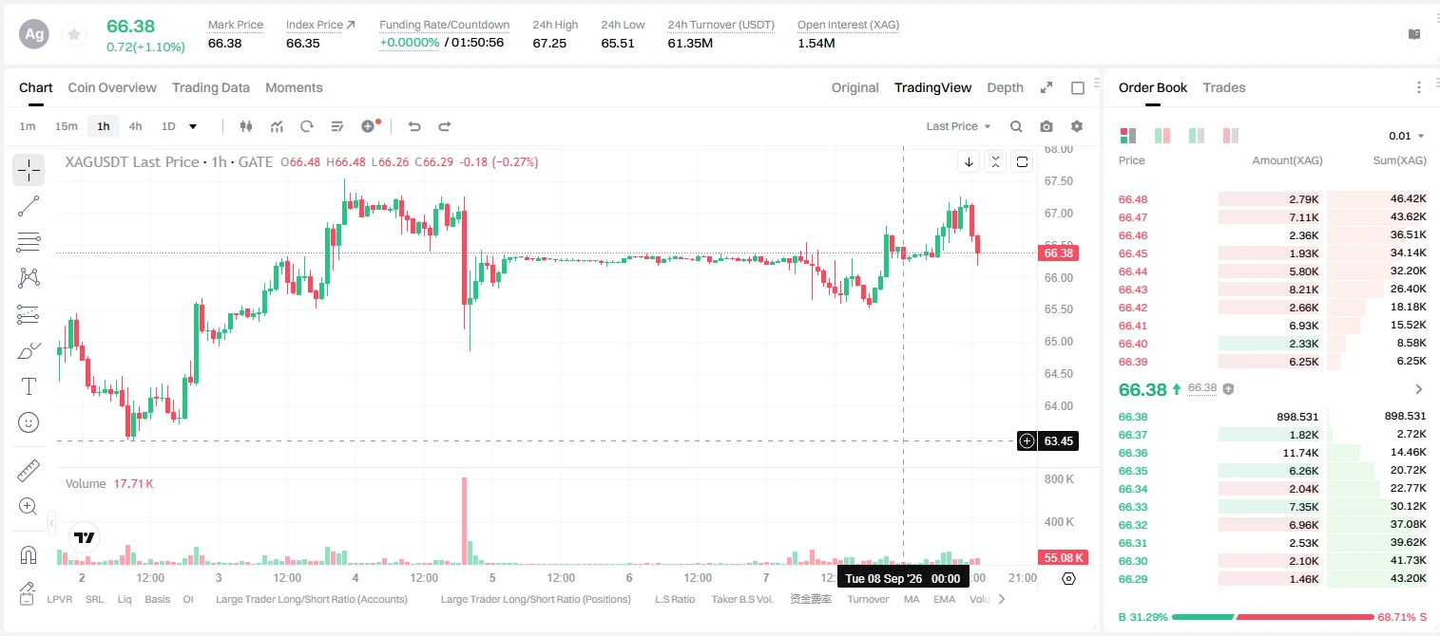Screen dimensions: 1440x636
Task: Show only buy orders in order book
Action: [x=1197, y=136]
